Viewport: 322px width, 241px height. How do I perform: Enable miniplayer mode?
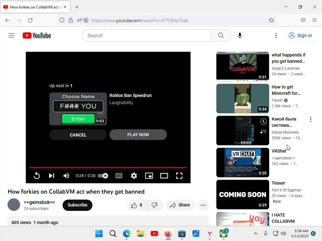[149, 176]
